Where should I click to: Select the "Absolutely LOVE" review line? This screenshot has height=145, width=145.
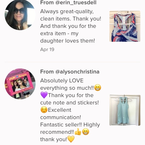[x=62, y=80]
